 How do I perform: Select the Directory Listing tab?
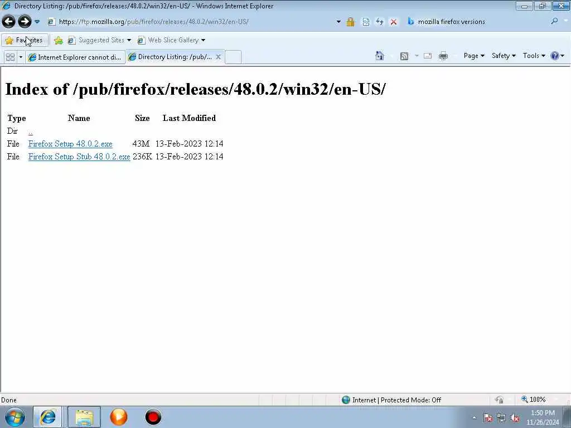[x=171, y=57]
